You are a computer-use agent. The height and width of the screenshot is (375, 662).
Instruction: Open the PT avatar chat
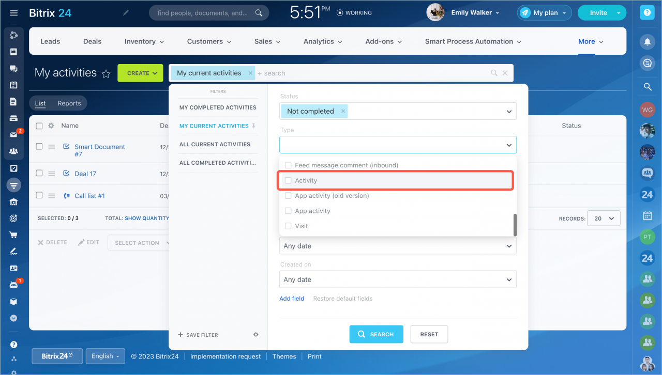pos(647,238)
